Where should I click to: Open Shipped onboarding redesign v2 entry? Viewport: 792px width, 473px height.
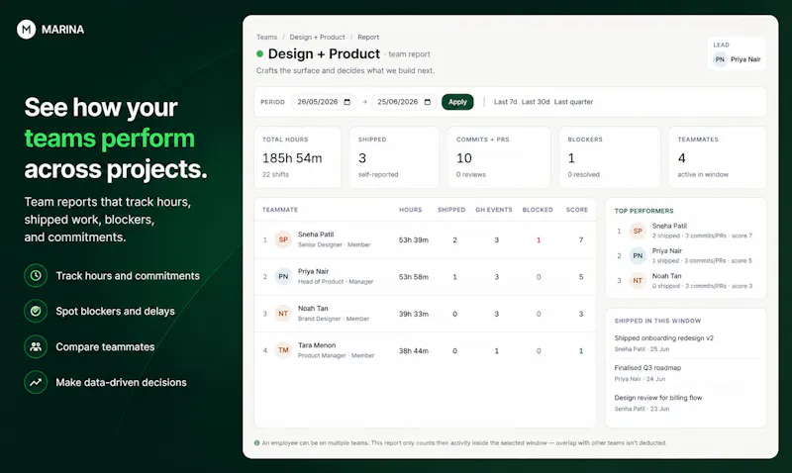click(663, 337)
